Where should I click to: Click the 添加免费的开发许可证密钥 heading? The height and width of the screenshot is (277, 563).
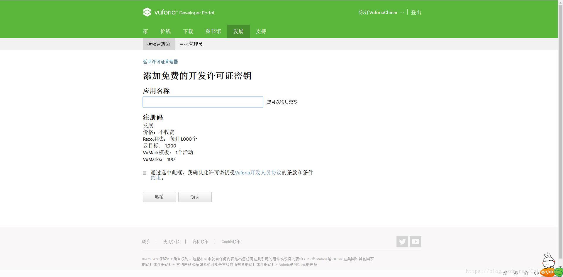197,76
